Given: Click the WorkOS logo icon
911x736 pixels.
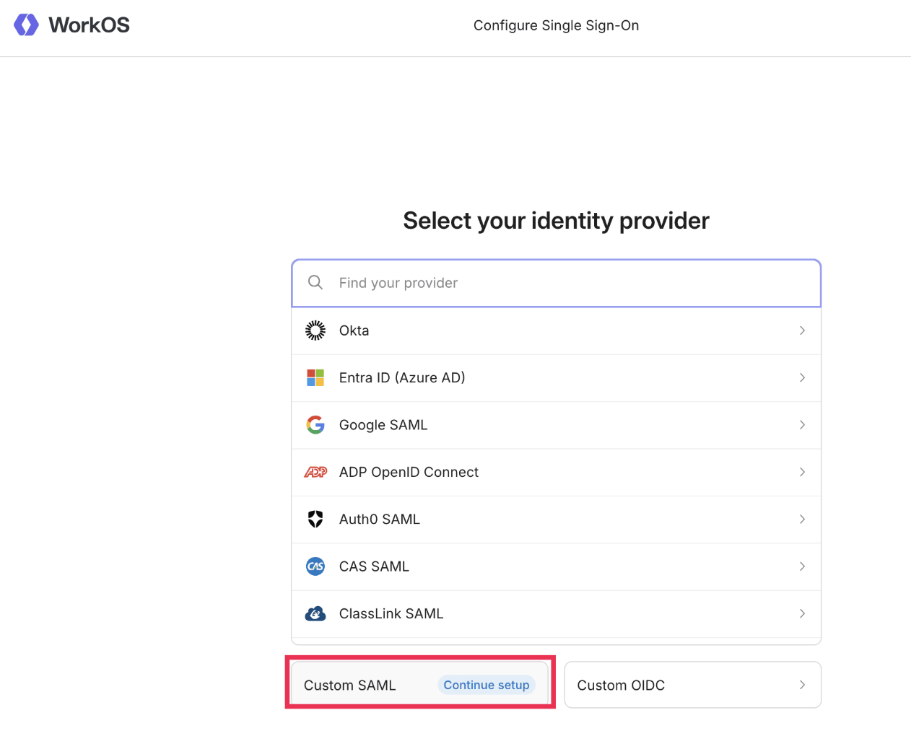Looking at the screenshot, I should [27, 25].
